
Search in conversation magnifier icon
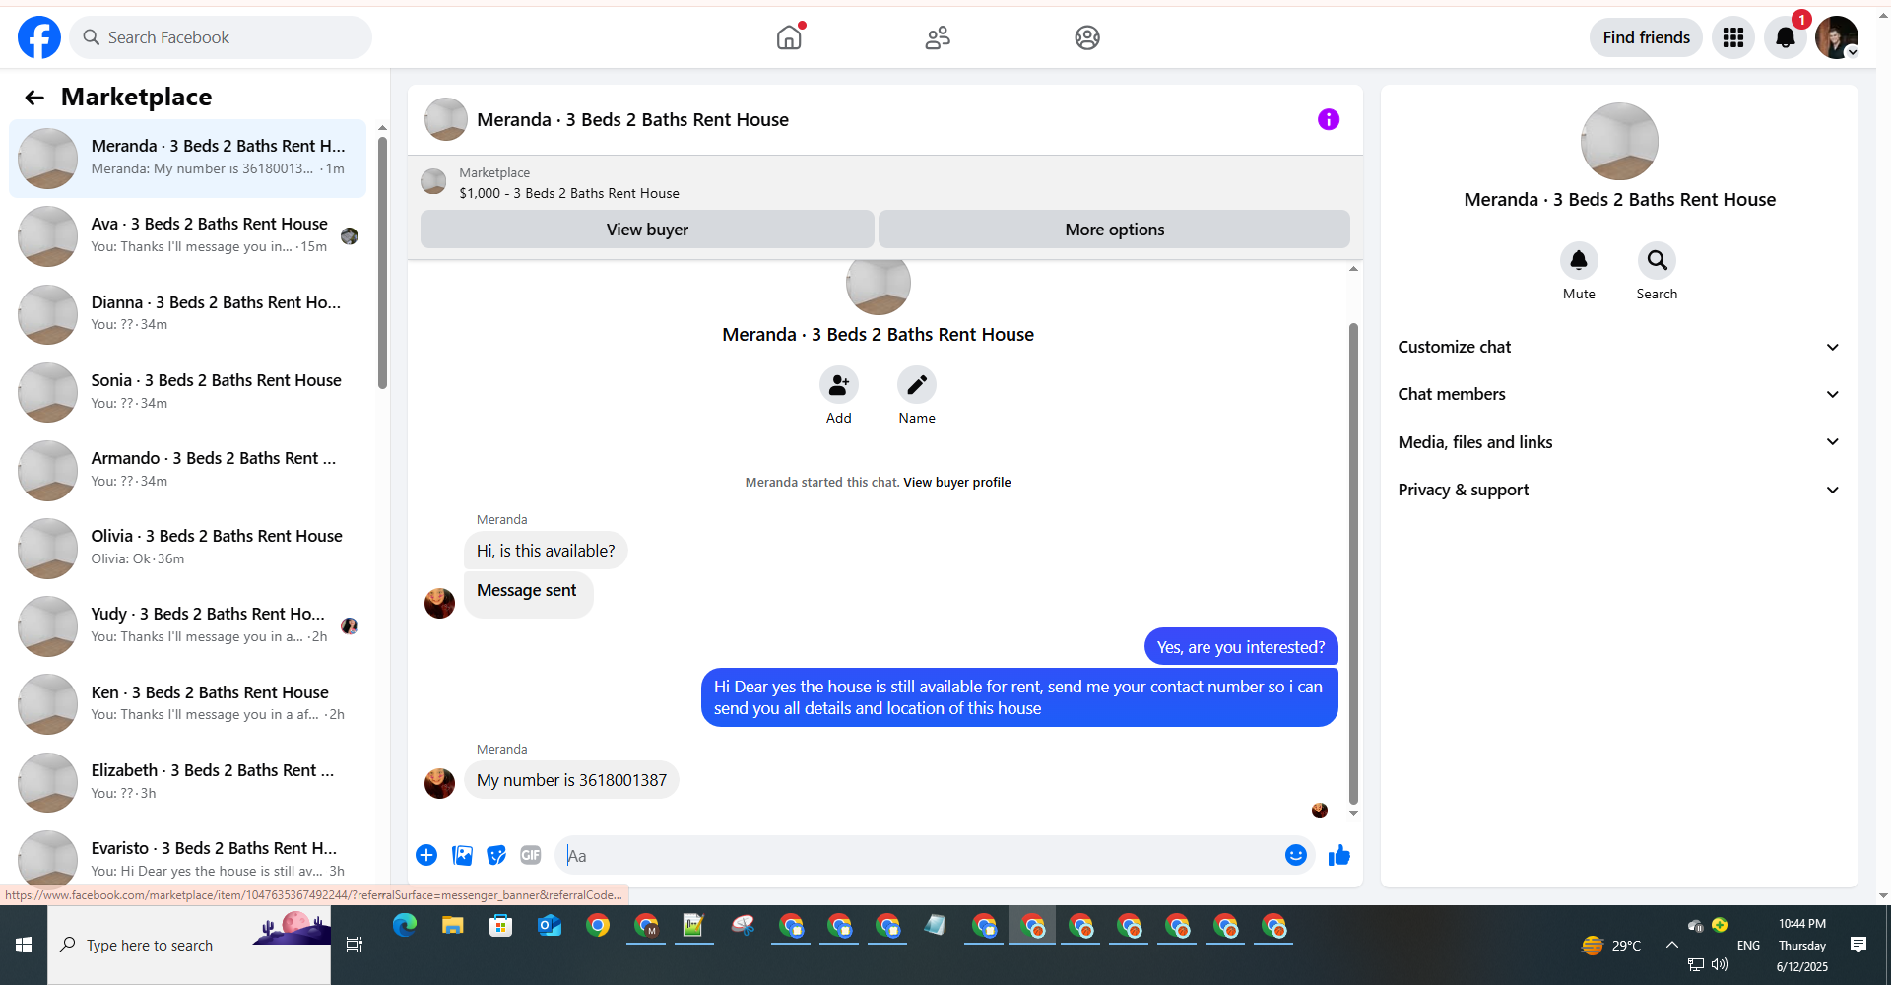1657,260
